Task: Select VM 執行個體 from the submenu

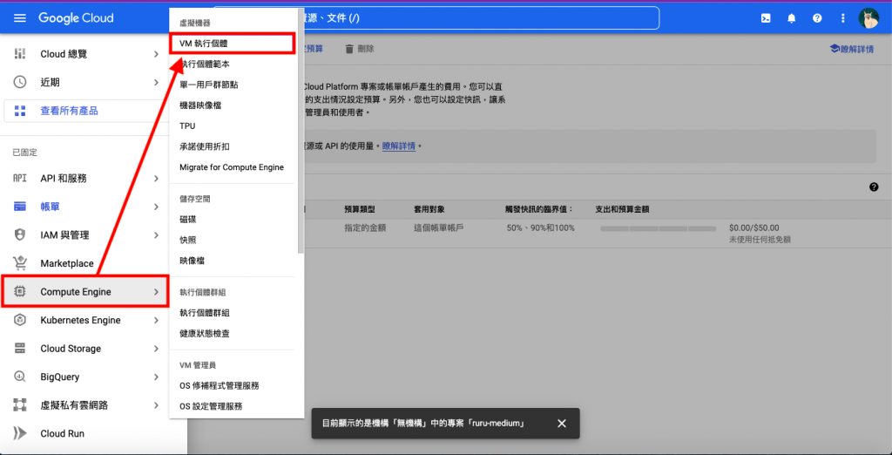Action: pyautogui.click(x=233, y=44)
